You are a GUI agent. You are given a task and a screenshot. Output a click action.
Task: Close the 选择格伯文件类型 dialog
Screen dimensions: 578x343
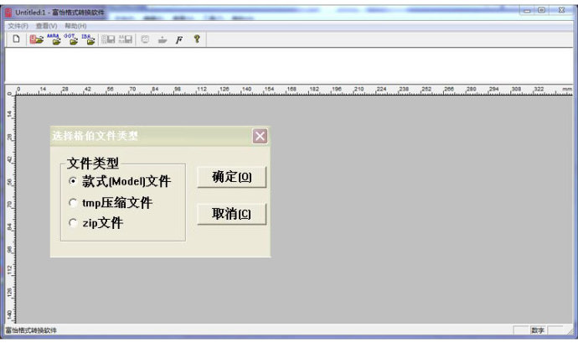pyautogui.click(x=260, y=136)
